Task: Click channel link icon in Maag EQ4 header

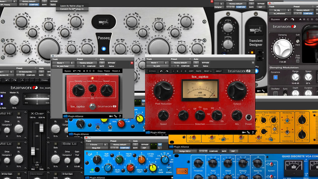Action: point(160,145)
